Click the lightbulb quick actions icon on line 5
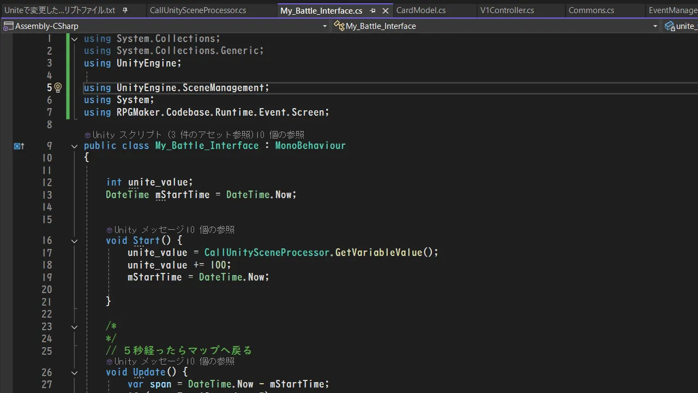This screenshot has height=393, width=698. (x=58, y=87)
